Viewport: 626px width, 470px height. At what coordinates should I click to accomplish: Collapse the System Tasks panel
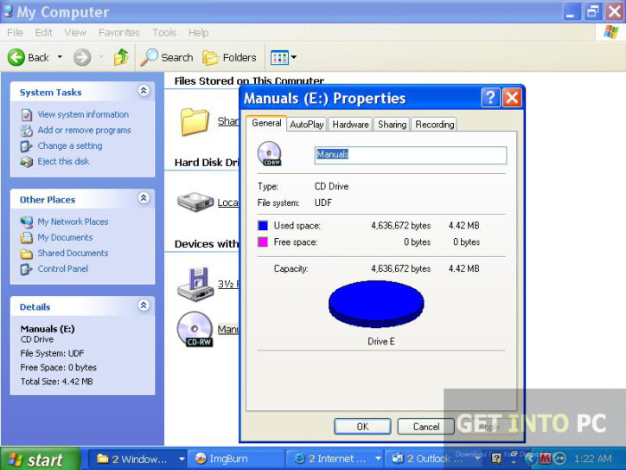pyautogui.click(x=144, y=91)
